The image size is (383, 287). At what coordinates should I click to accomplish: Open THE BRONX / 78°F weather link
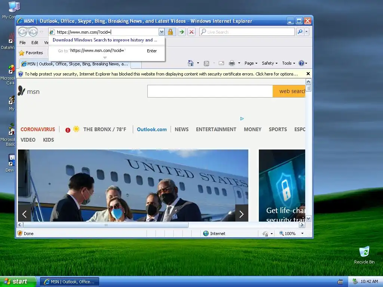click(105, 129)
